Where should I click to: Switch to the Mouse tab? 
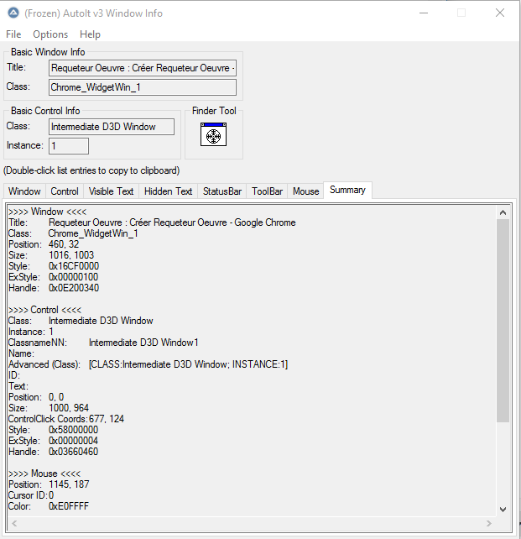tap(305, 191)
